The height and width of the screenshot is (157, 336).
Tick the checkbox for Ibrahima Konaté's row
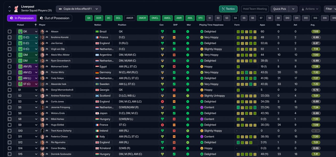pyautogui.click(x=10, y=37)
